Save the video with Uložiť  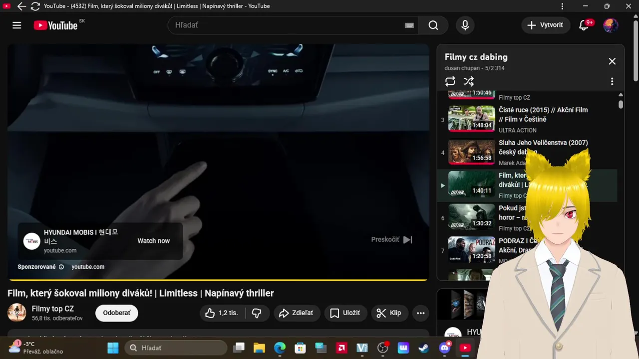point(345,313)
